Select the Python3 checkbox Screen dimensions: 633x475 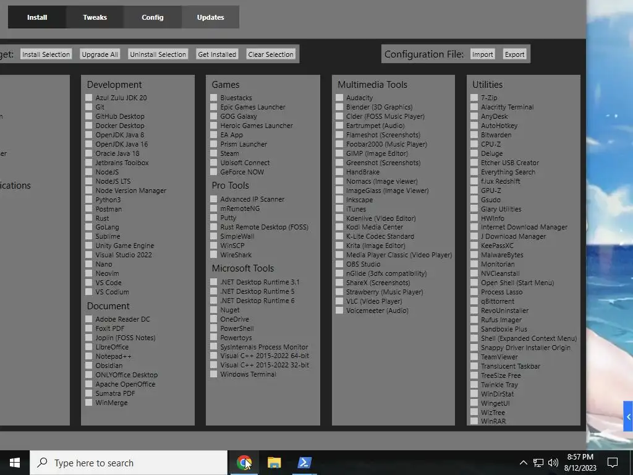(89, 200)
